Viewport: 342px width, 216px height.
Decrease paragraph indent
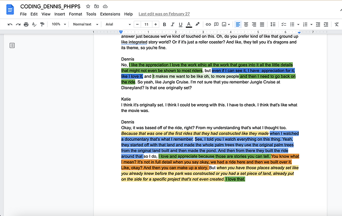point(318,25)
